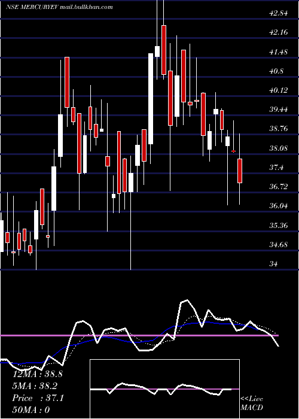Click the 39.44 price axis label
Image resolution: width=299 pixels, height=419 pixels.
[279, 110]
